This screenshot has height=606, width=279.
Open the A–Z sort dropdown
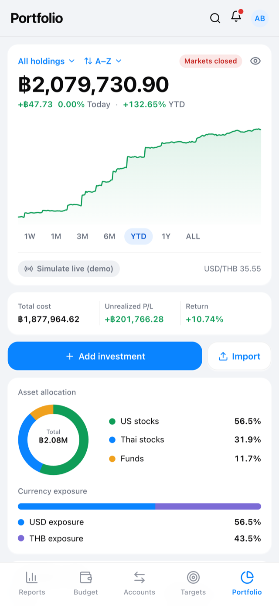click(x=102, y=61)
